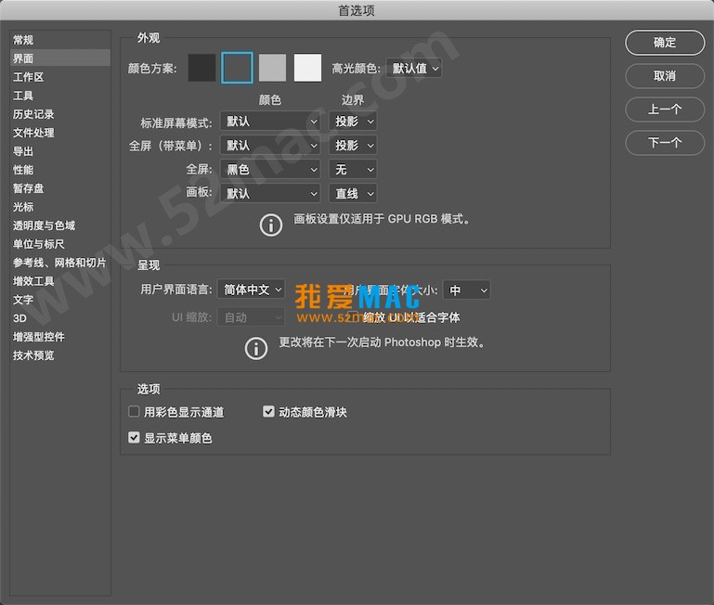Open UI font size dropdown showing 中

click(466, 290)
